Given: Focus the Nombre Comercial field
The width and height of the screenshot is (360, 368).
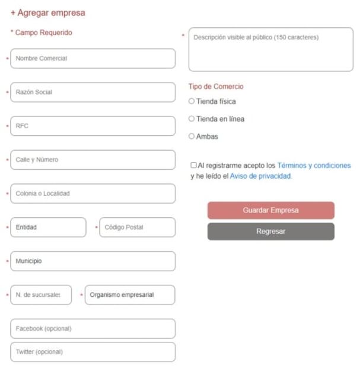Looking at the screenshot, I should [x=93, y=59].
